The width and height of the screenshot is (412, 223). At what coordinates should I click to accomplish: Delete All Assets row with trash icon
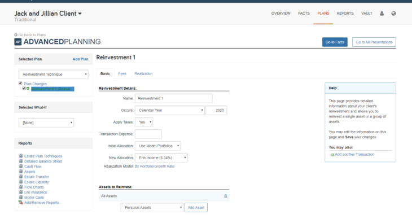pyautogui.click(x=225, y=196)
